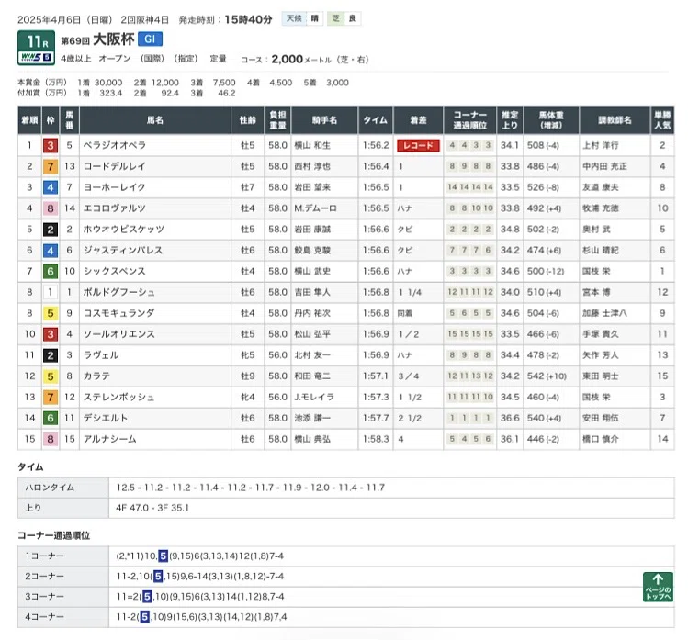Click highlighted 5 in 1コーナー row
Screen dimensions: 688x640
click(163, 556)
